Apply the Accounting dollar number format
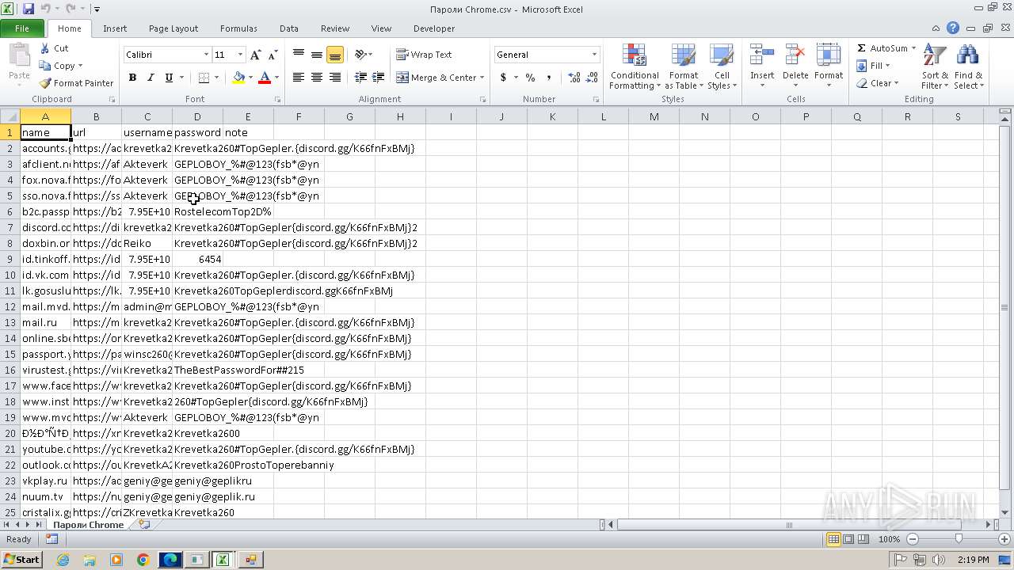Image resolution: width=1014 pixels, height=570 pixels. (x=503, y=78)
